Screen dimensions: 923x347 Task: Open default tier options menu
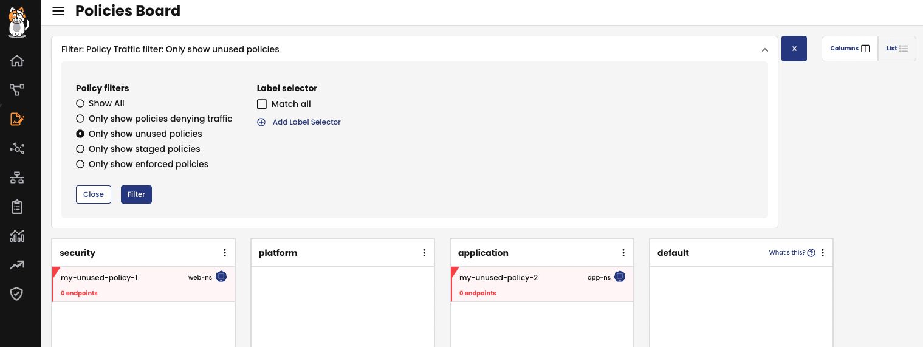tap(823, 253)
